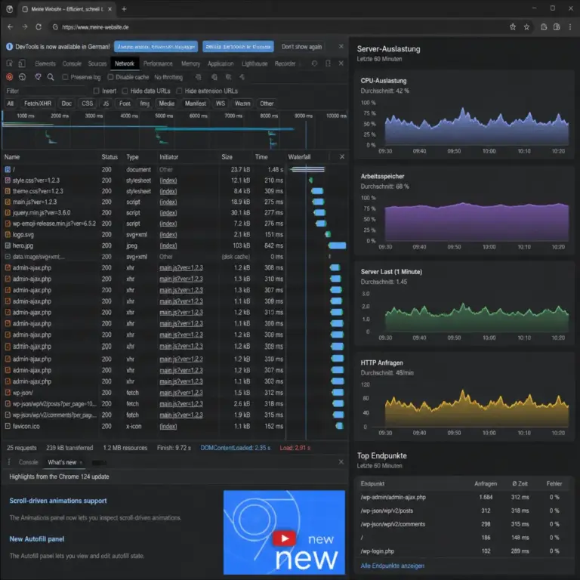Check Hide extension URLs checkbox
Viewport: 580px width, 580px height.
click(x=180, y=91)
